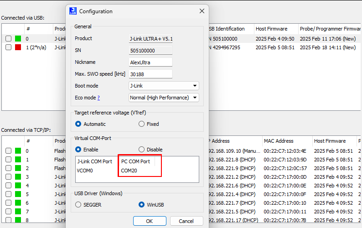Tick the checkbox for USB probe 1 (2*n/a)
362x228 pixels.
point(9,47)
